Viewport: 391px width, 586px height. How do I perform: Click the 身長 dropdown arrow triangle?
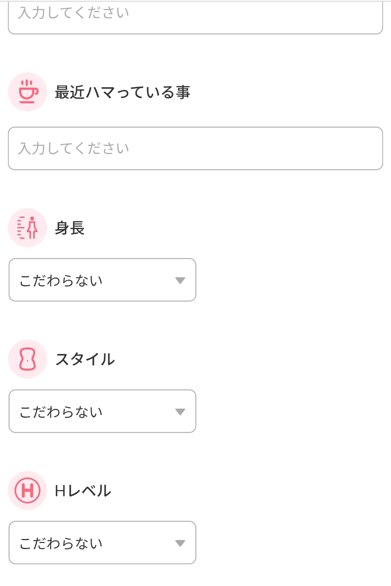[x=180, y=281]
